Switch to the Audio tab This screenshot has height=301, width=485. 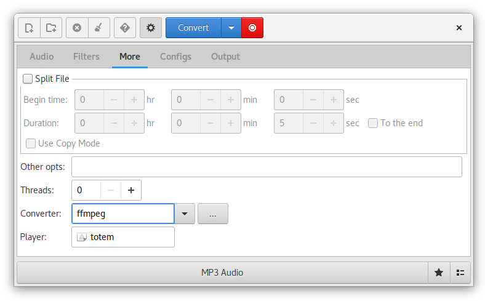coord(42,57)
